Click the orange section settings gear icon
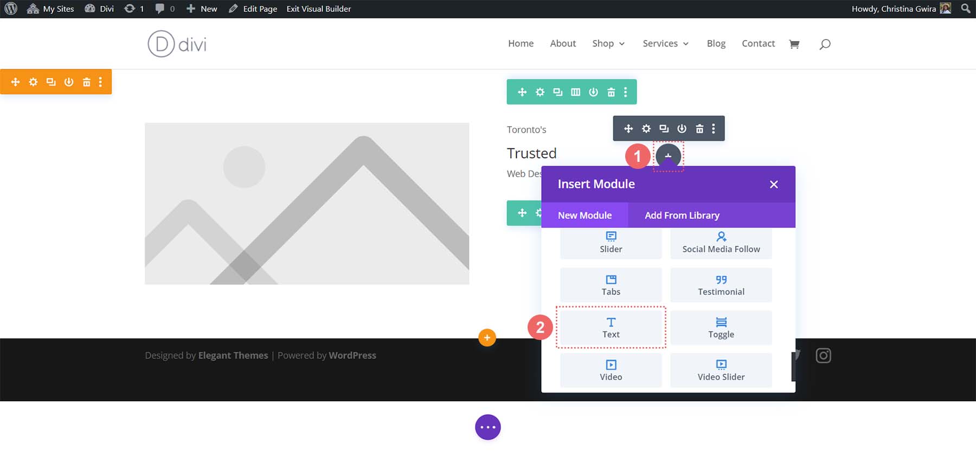This screenshot has height=451, width=976. click(x=33, y=82)
